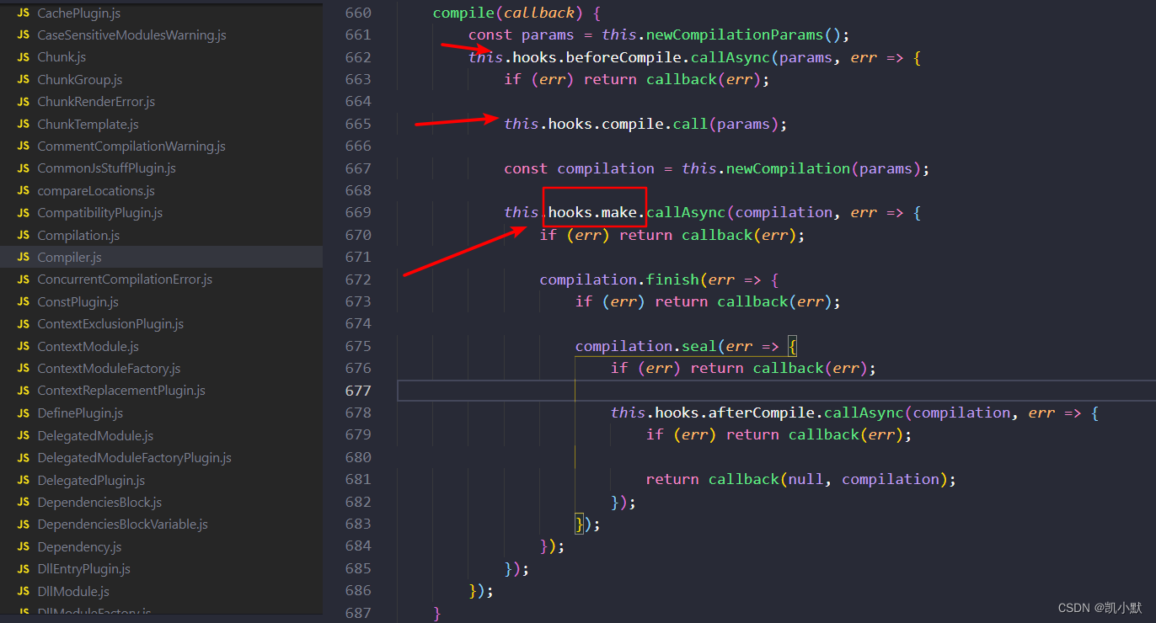Viewport: 1156px width, 623px height.
Task: Open the CommonJsStuffPlugin.js file
Action: pos(105,168)
